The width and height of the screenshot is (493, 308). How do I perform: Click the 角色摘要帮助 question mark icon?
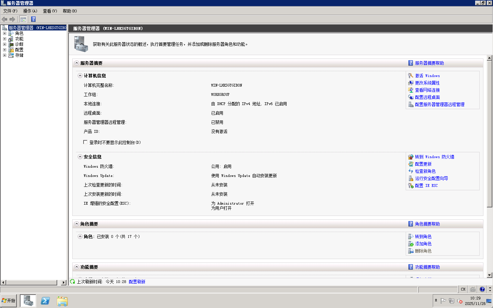tap(411, 224)
